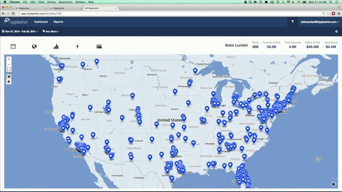The image size is (342, 192).
Task: Click the Fraud Spend $4.4M stat
Action: tap(331, 45)
